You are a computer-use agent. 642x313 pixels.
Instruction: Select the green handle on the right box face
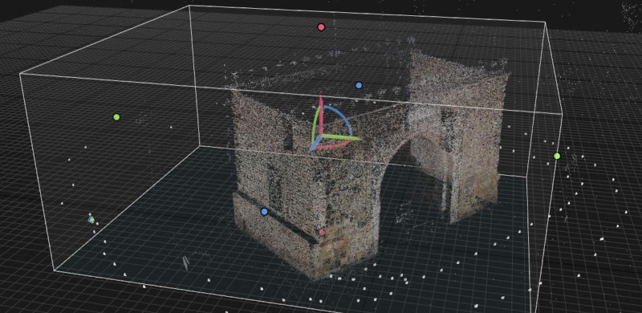tap(557, 156)
